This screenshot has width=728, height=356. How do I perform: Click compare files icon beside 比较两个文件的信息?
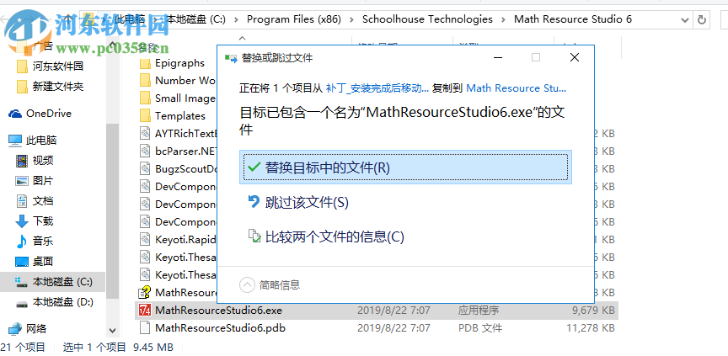pos(254,236)
